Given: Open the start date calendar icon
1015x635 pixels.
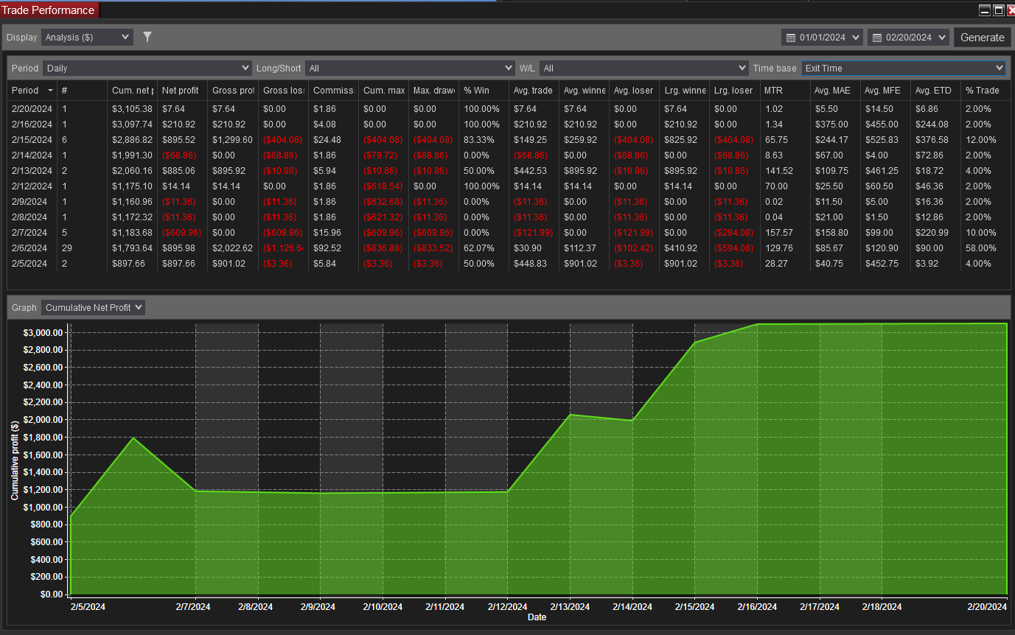Looking at the screenshot, I should click(791, 38).
